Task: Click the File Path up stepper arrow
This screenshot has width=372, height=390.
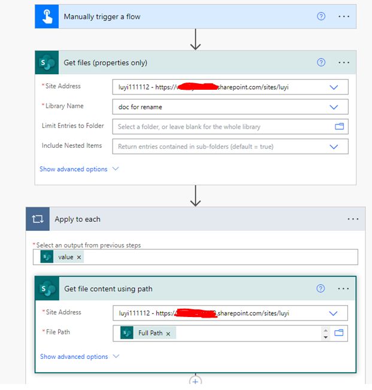Action: coord(325,330)
